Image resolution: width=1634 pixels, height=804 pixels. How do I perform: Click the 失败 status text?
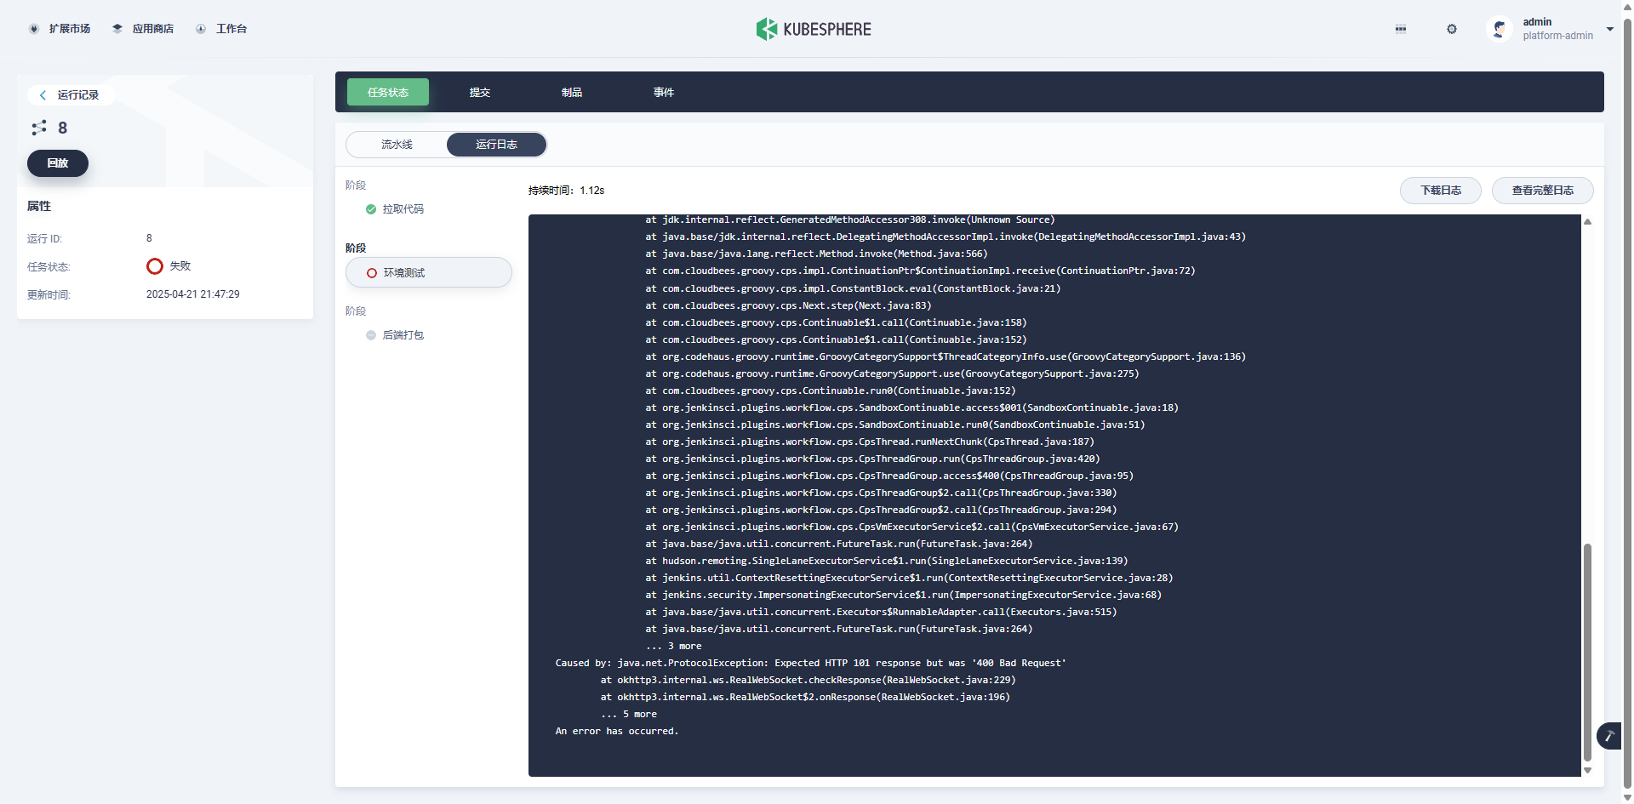point(180,266)
